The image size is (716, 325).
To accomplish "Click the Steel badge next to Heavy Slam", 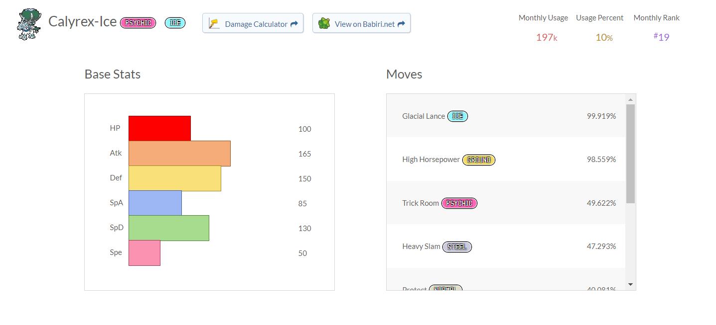I will (456, 246).
